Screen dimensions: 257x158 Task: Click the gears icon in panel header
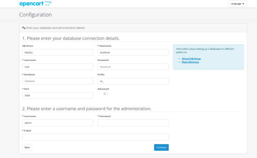[x=24, y=27]
